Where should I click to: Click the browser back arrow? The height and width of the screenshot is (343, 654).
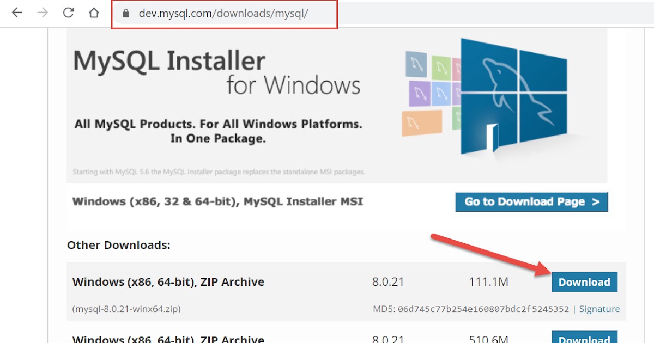(17, 12)
